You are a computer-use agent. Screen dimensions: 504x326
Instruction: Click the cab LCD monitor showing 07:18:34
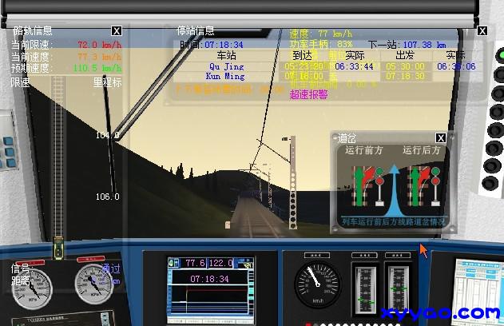coord(209,284)
